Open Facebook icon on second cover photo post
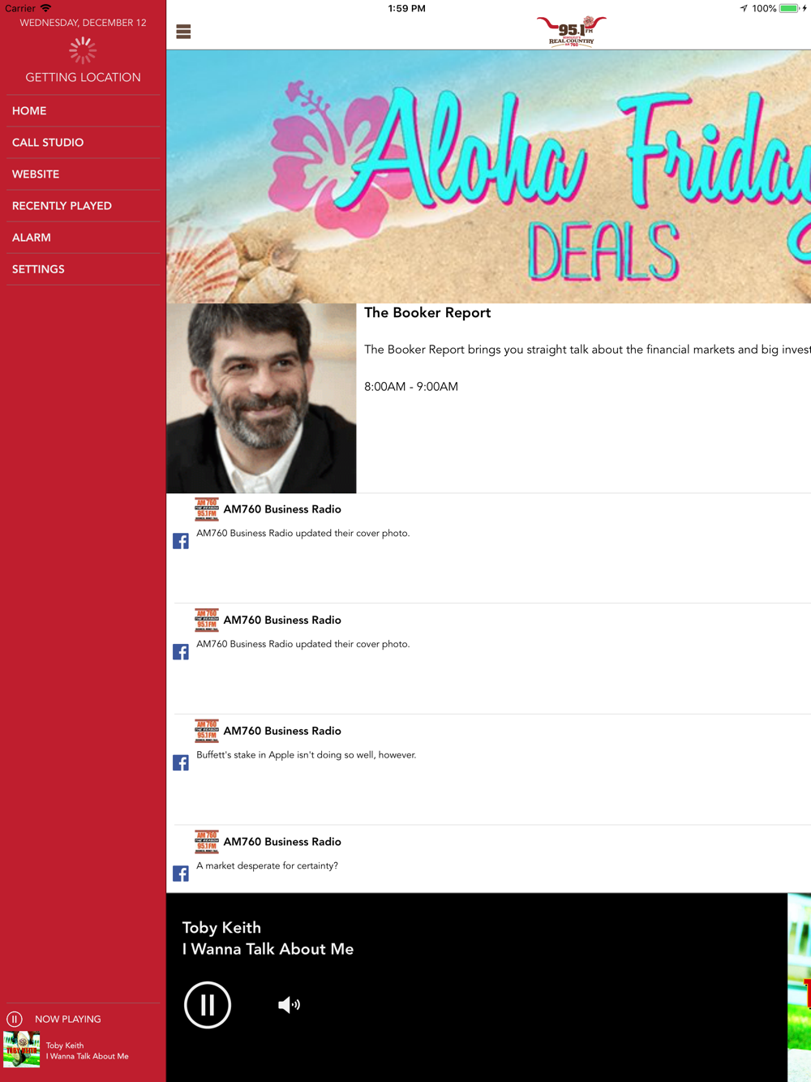The image size is (811, 1082). click(x=181, y=652)
